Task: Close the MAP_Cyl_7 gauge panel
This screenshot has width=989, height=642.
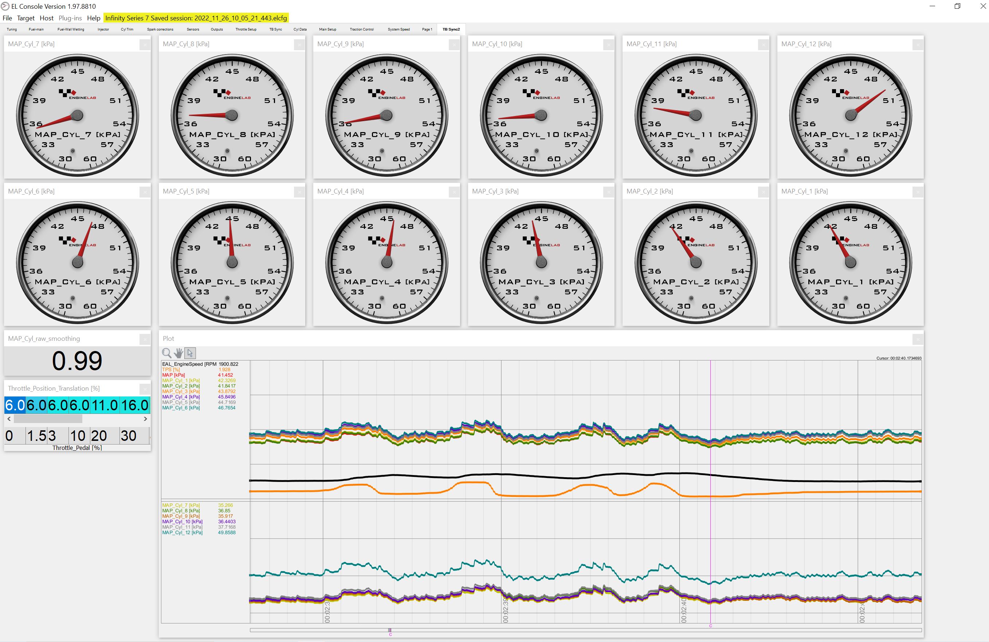Action: (144, 44)
